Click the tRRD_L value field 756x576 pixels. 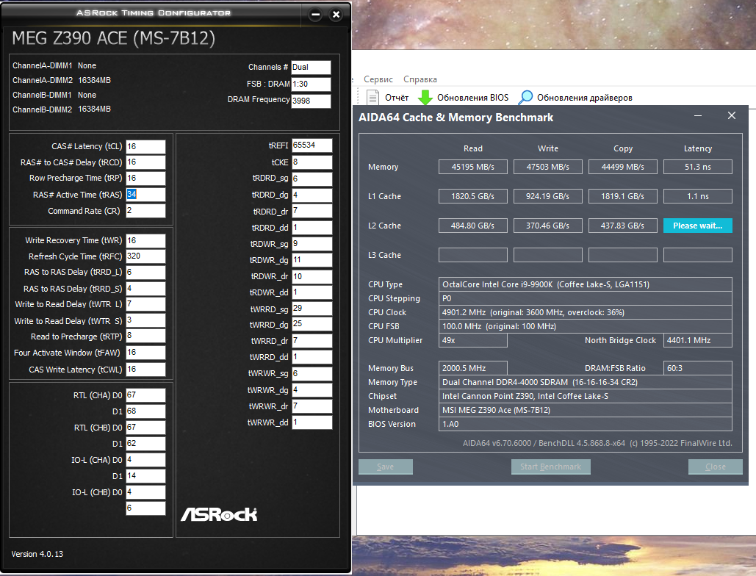145,273
